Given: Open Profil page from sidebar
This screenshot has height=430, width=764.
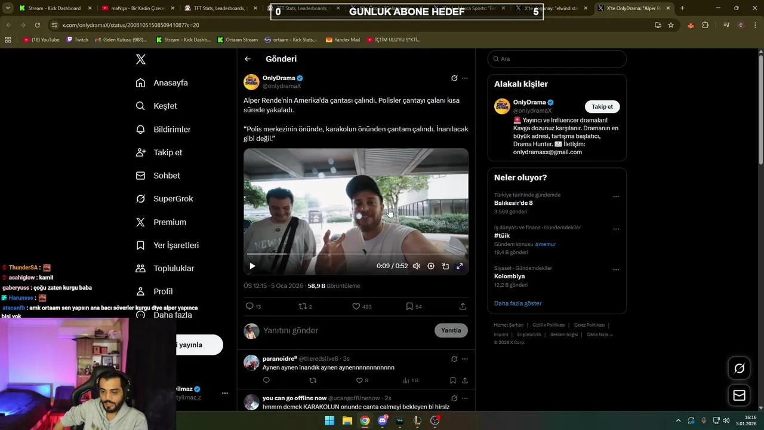Looking at the screenshot, I should 154,291.
